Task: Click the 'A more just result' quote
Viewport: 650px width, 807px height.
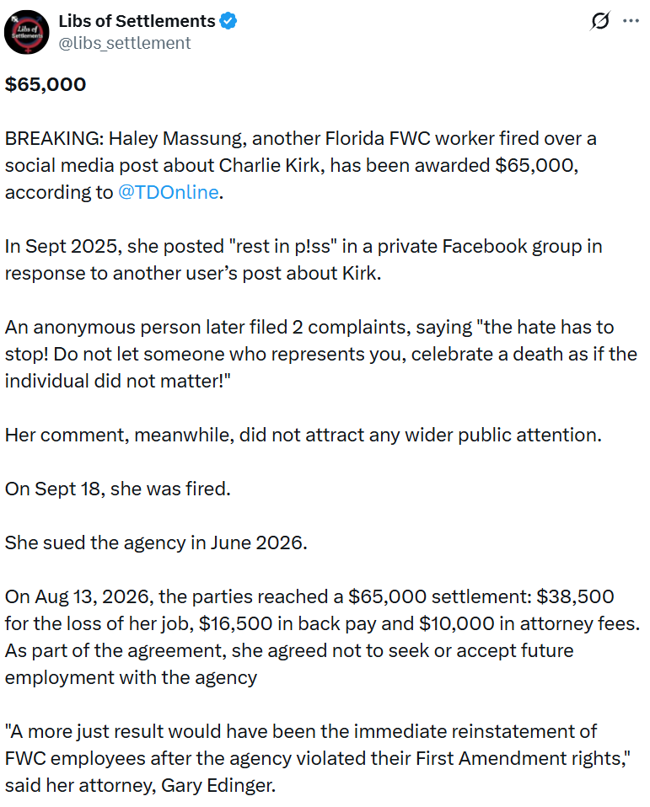Action: (x=318, y=758)
